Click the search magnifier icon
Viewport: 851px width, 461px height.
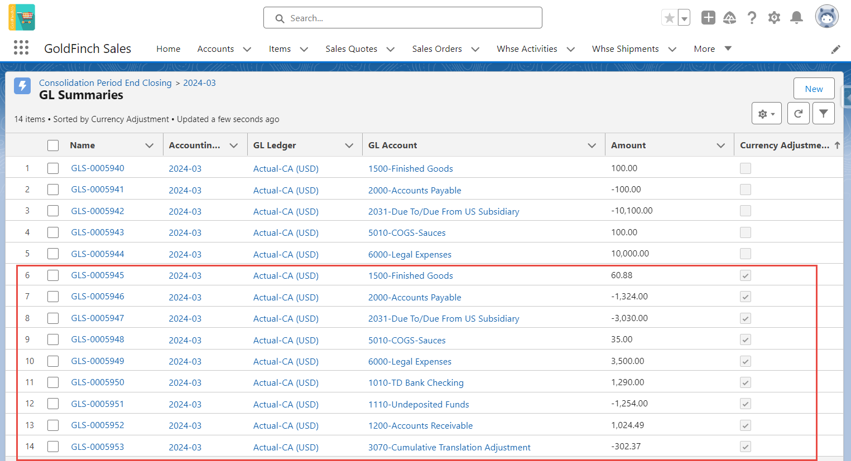[x=280, y=18]
